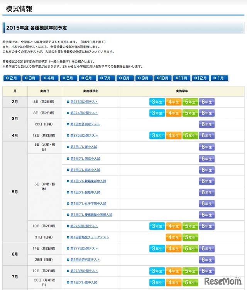
Task: Click 3年生 badge in 第273回公開テスト row
Action: (157, 102)
